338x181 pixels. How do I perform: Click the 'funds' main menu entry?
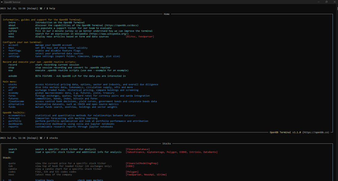pyautogui.click(x=12, y=107)
